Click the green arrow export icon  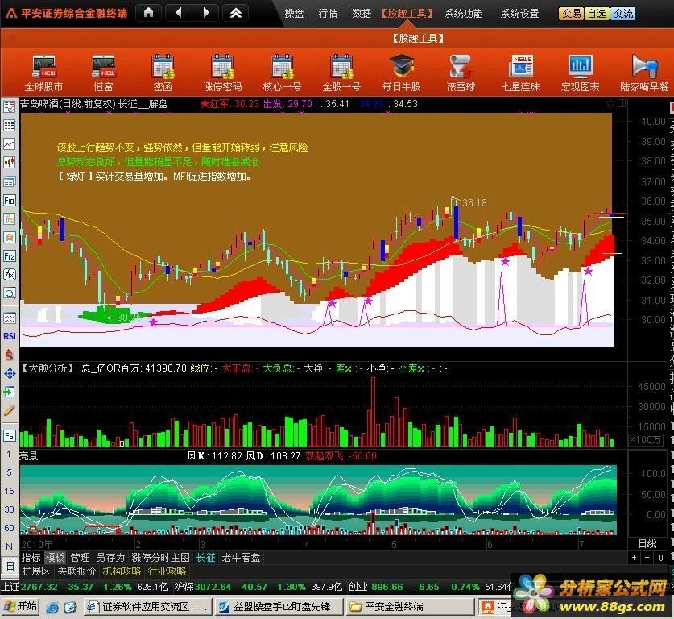(10, 392)
